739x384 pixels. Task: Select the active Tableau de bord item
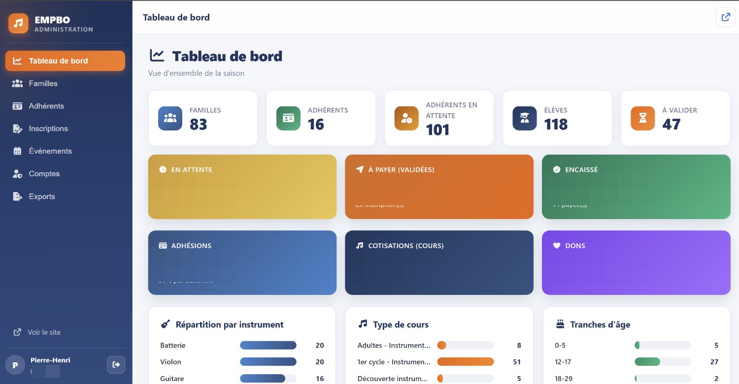click(x=65, y=61)
